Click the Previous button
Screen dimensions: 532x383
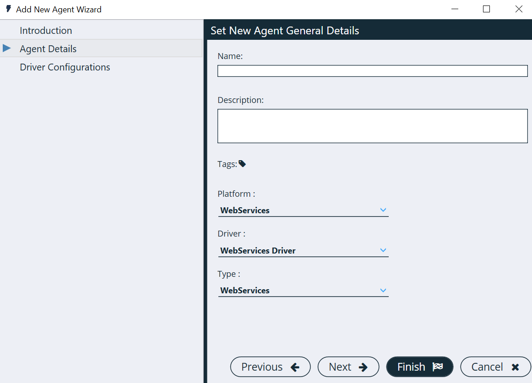point(271,367)
